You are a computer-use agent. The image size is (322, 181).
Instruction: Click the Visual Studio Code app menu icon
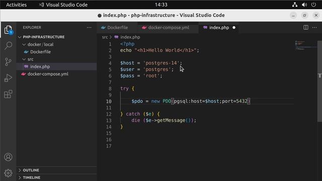(x=41, y=5)
